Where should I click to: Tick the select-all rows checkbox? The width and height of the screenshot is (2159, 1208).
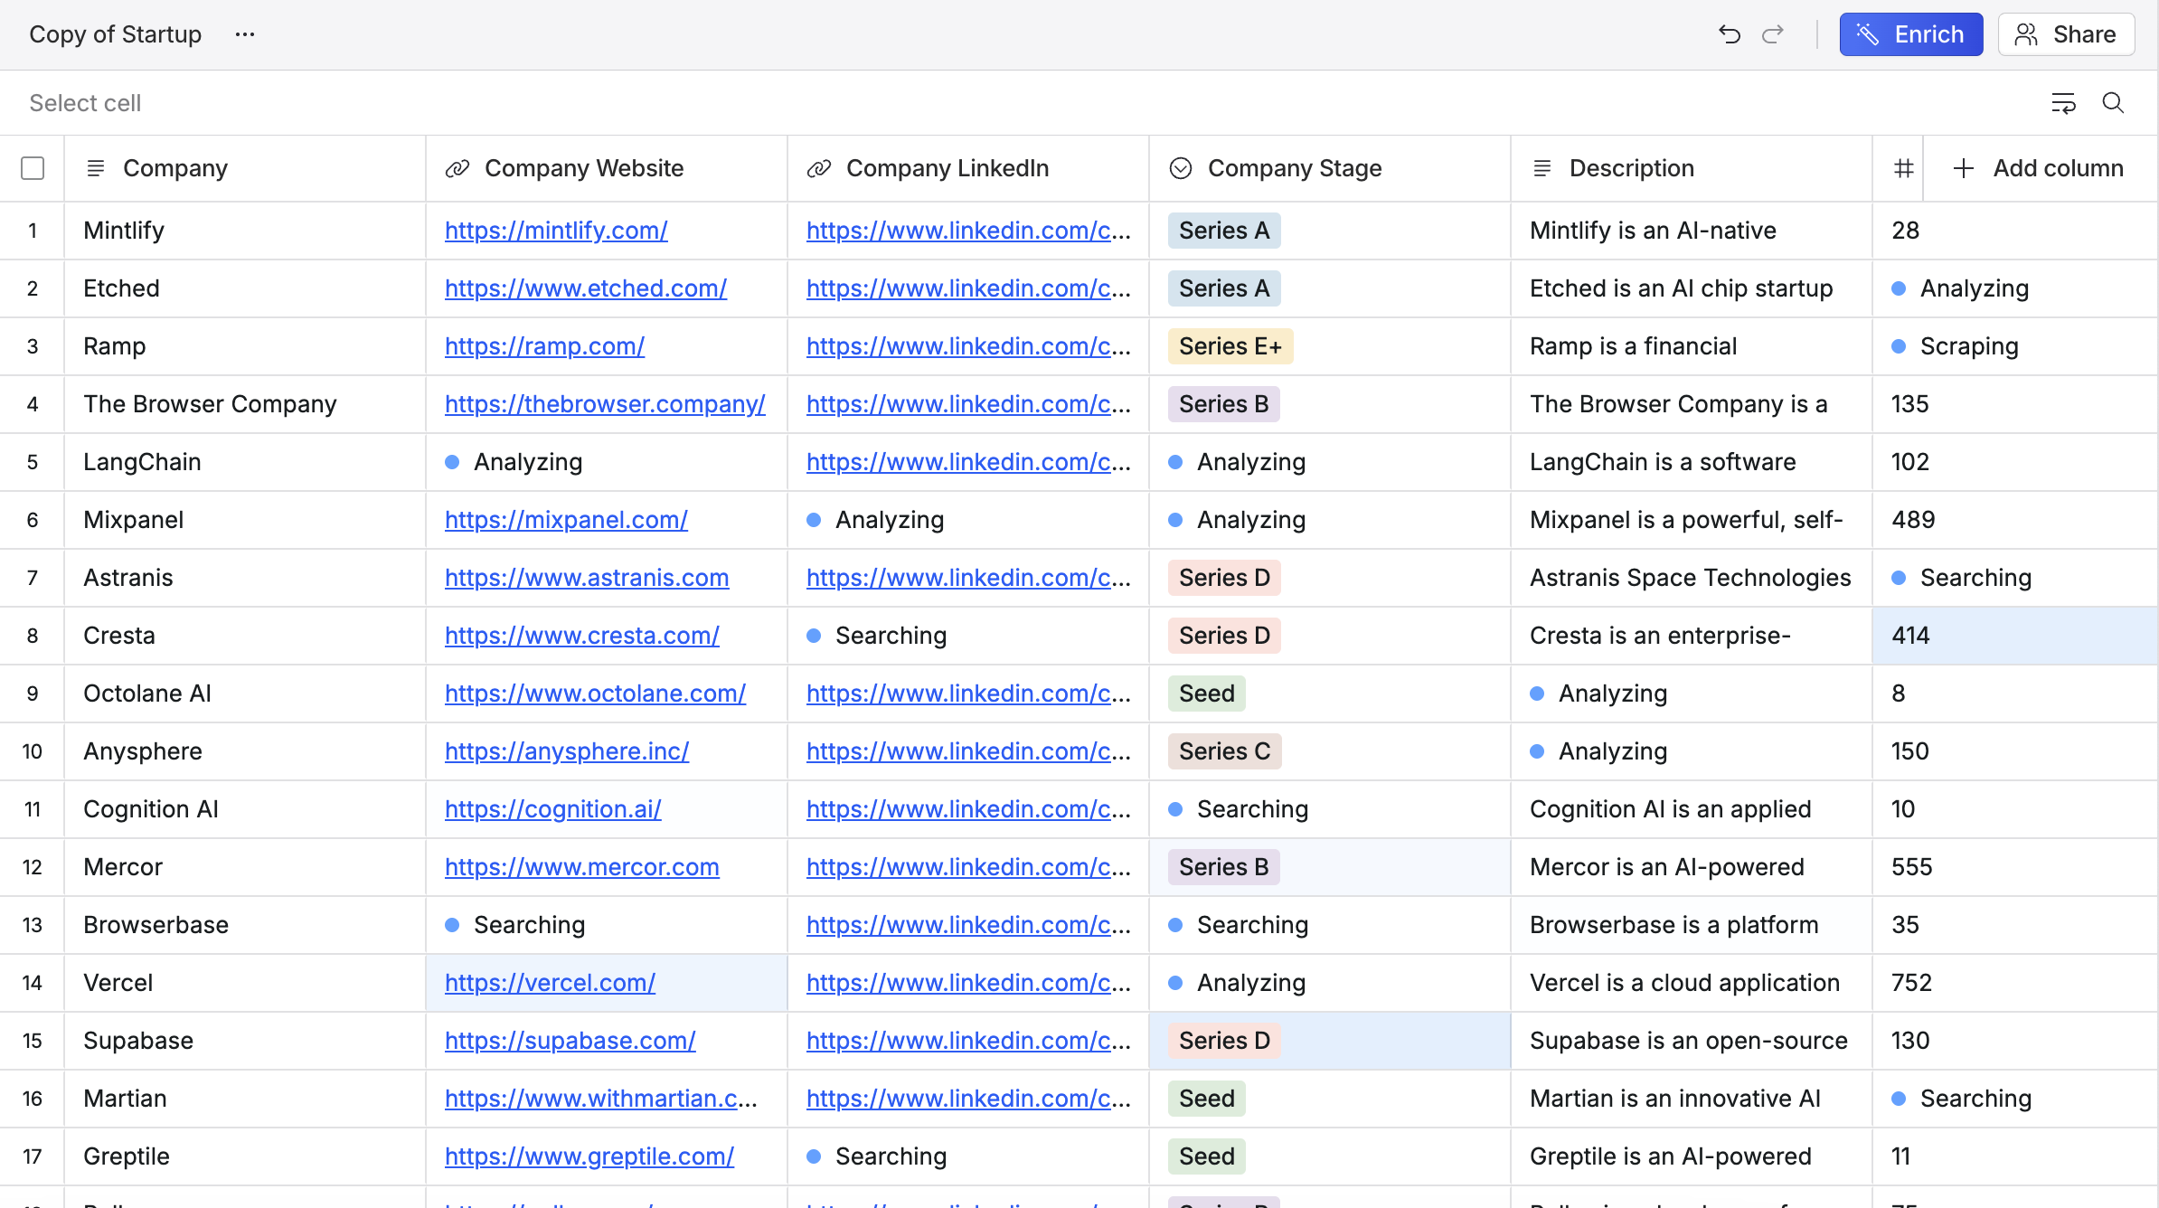tap(33, 168)
